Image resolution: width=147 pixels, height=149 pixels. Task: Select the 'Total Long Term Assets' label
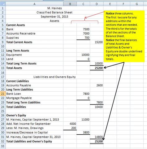click(34, 64)
